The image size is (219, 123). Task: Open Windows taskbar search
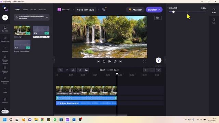pyautogui.click(x=11, y=120)
